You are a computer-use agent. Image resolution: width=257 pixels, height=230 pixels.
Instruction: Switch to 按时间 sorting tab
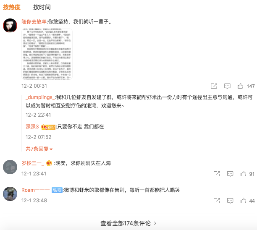pyautogui.click(x=42, y=7)
